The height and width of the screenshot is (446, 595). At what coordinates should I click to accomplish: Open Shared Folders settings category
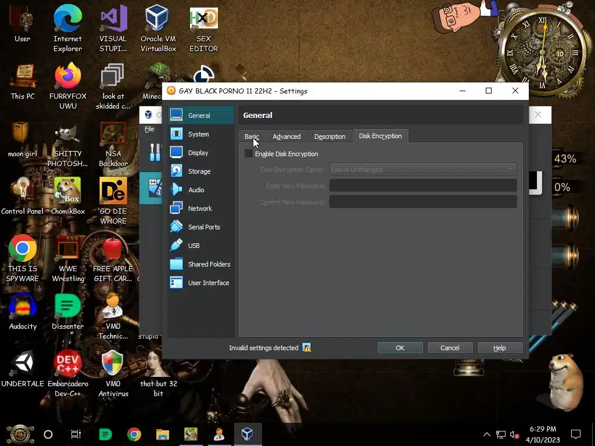[200, 264]
